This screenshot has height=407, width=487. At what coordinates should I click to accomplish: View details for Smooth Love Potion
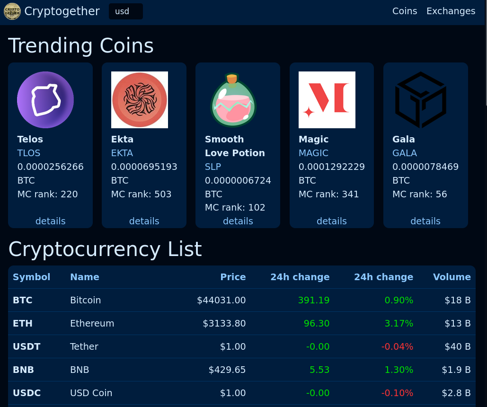pos(238,221)
